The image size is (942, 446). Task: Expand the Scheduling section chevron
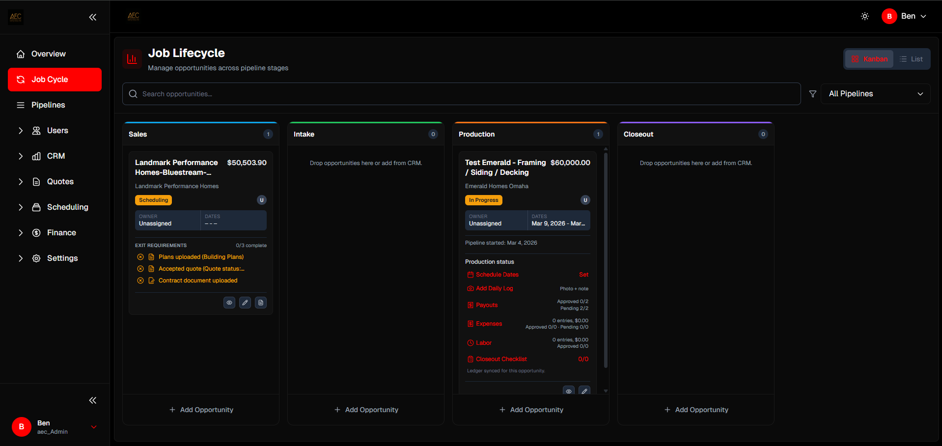[21, 207]
